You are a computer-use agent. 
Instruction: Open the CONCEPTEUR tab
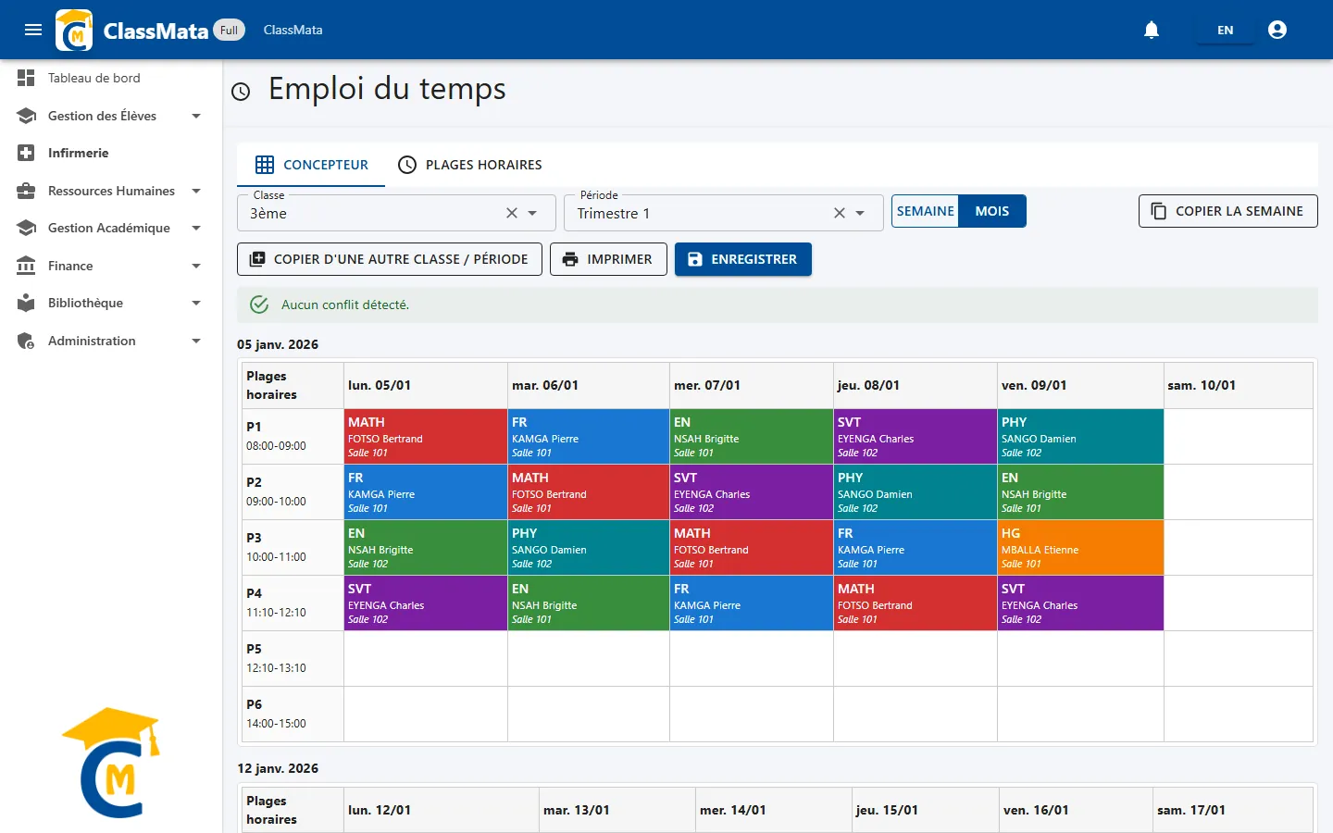[311, 165]
